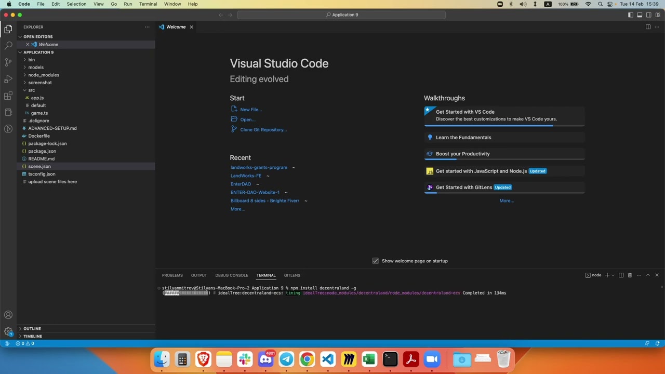Switch to the GitLens panel tab
The image size is (665, 374).
292,275
